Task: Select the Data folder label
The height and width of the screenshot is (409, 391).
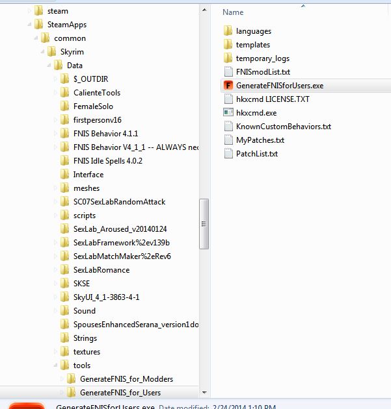Action: coord(75,65)
